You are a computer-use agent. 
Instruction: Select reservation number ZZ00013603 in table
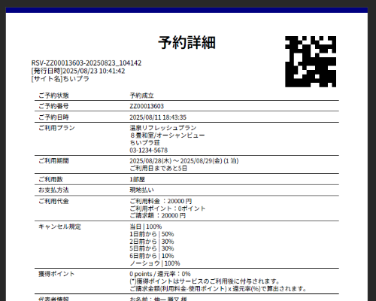pos(147,106)
